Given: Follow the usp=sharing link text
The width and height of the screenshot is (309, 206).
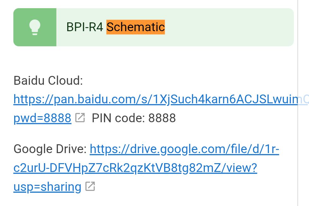Looking at the screenshot, I should pyautogui.click(x=47, y=187).
